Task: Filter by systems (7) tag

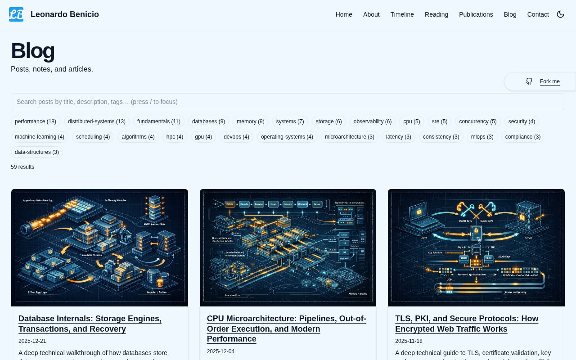Action: coord(290,121)
